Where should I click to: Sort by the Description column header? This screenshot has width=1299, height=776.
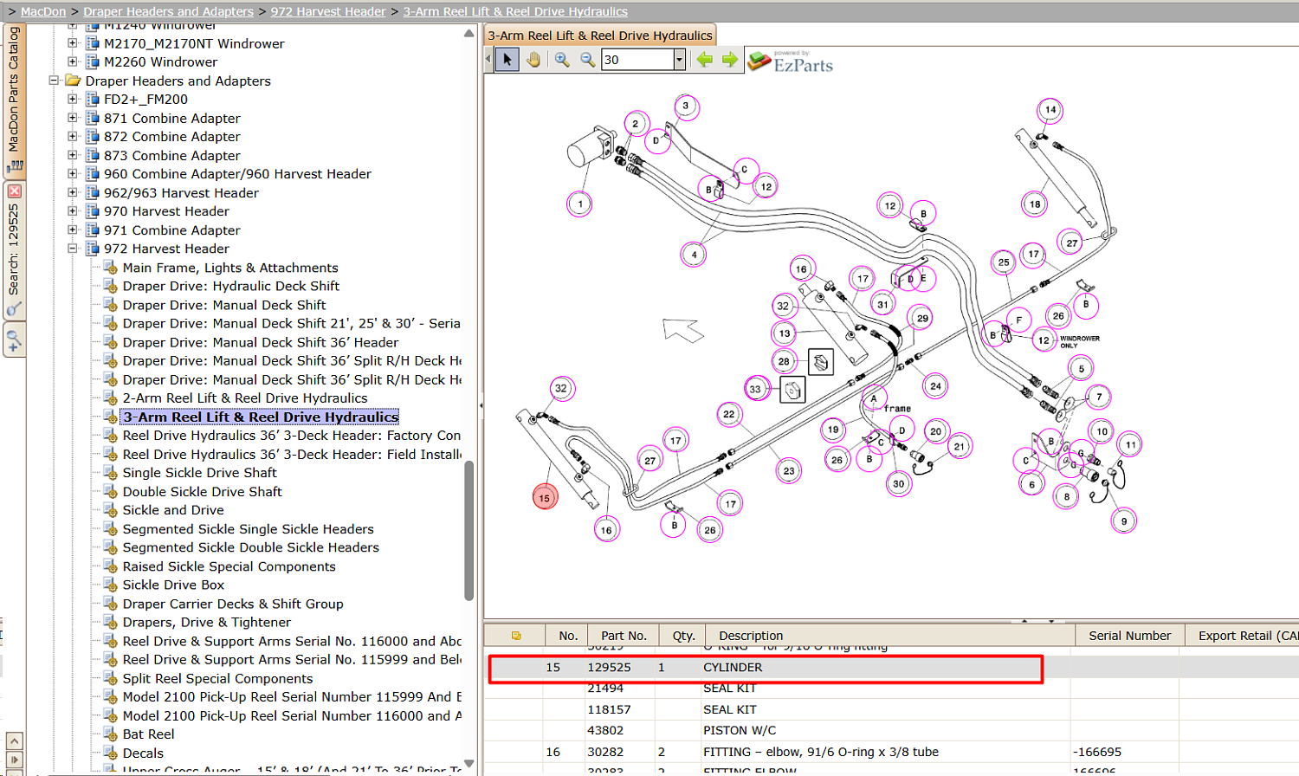tap(890, 636)
